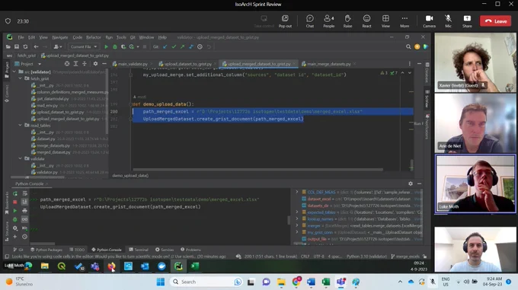Screen dimensions: 518x290
Task: Unmute the Mic
Action: coord(448,21)
